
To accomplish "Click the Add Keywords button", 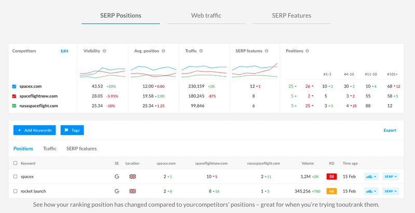I will coord(34,130).
